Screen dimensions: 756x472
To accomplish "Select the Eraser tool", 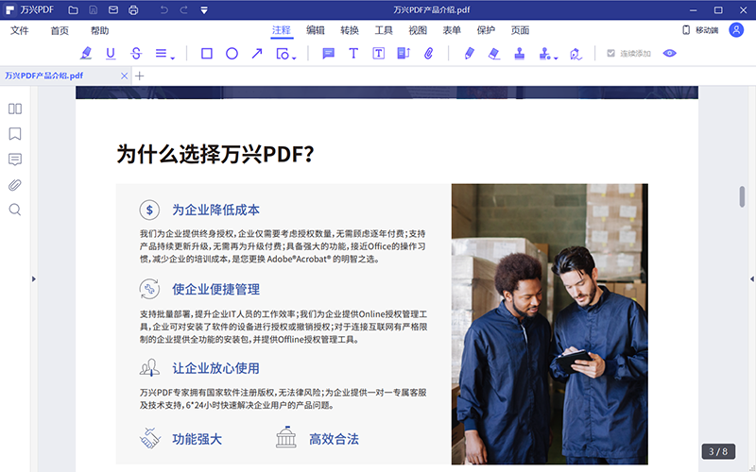I will [494, 54].
